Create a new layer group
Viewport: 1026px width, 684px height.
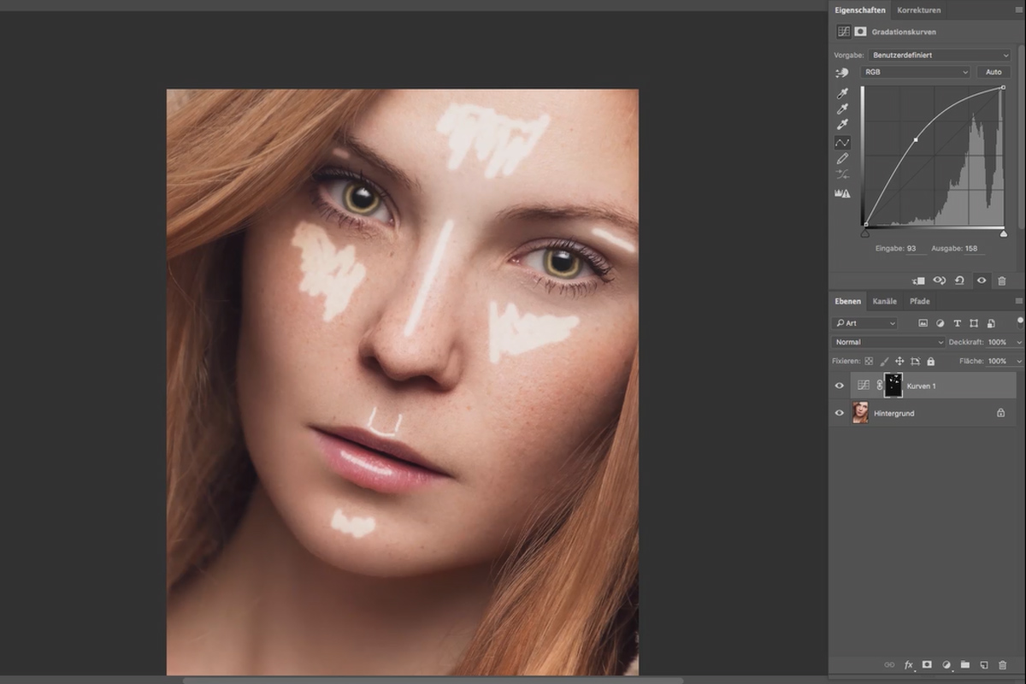(964, 664)
